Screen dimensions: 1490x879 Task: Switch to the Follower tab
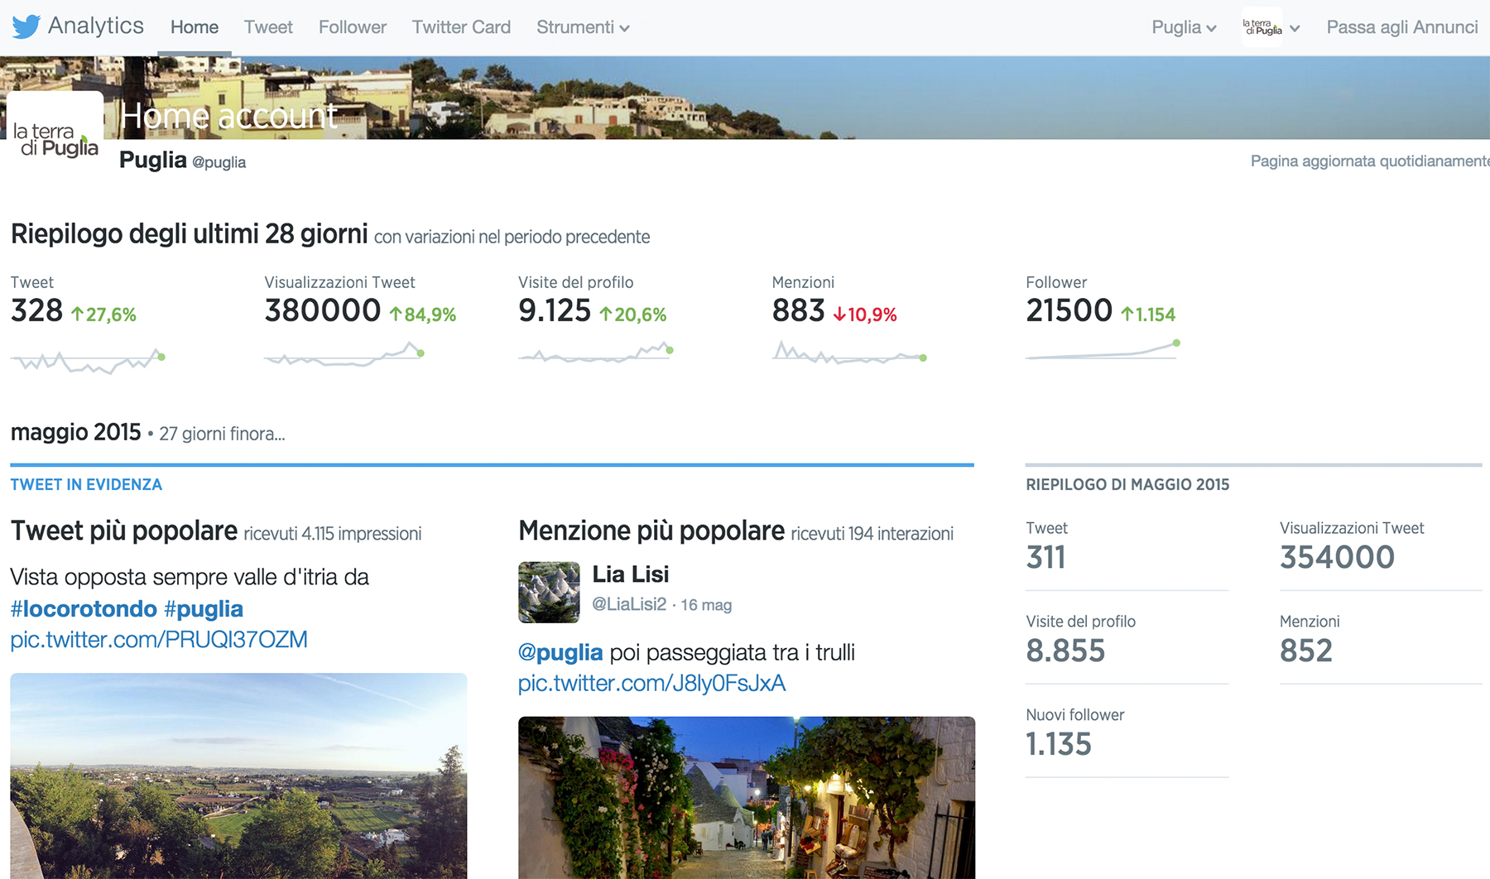(353, 27)
